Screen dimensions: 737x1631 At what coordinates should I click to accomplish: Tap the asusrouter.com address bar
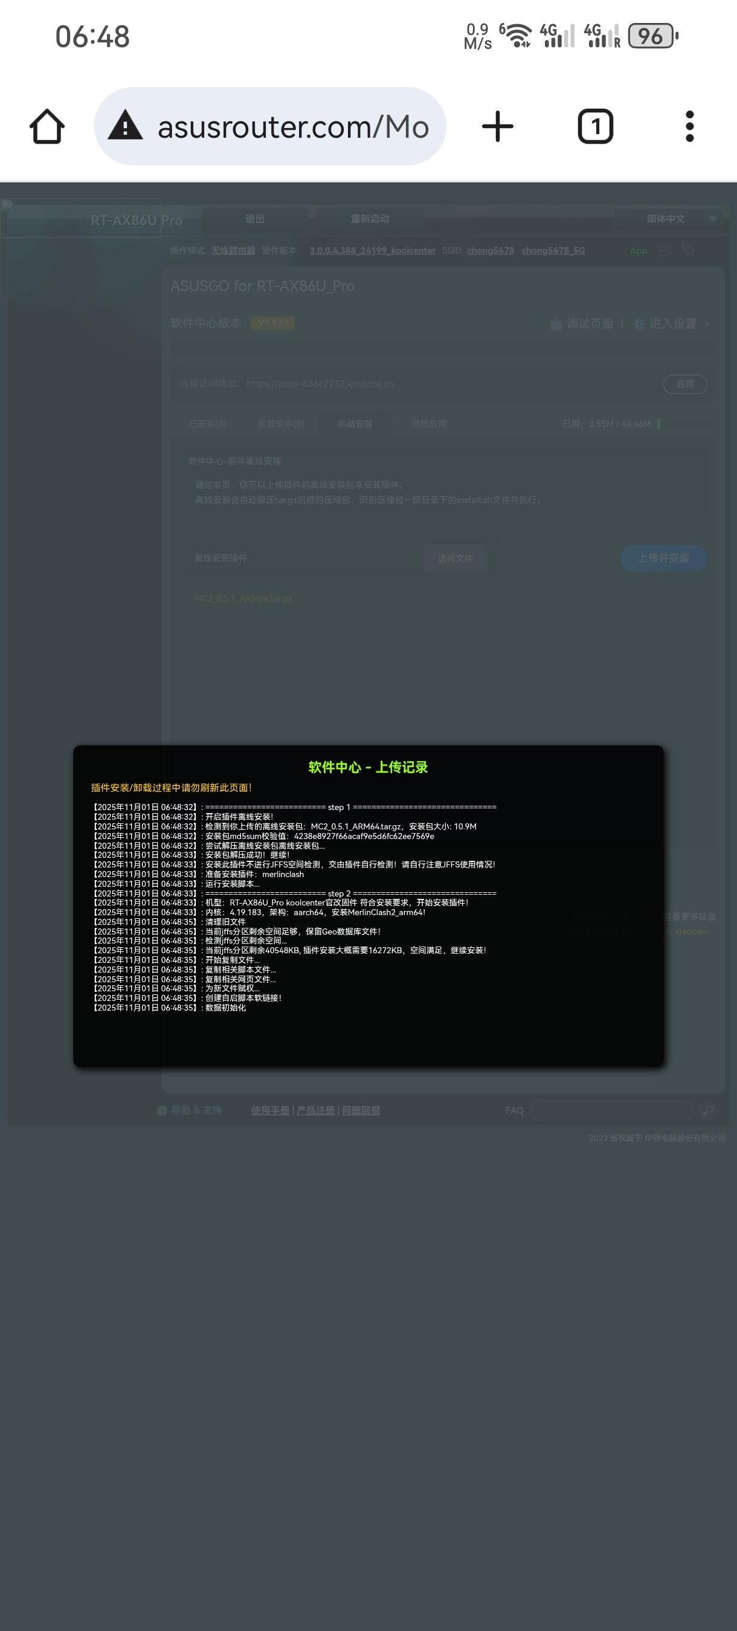(x=292, y=127)
